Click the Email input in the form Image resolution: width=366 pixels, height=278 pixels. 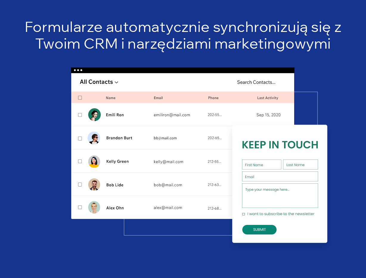[280, 177]
